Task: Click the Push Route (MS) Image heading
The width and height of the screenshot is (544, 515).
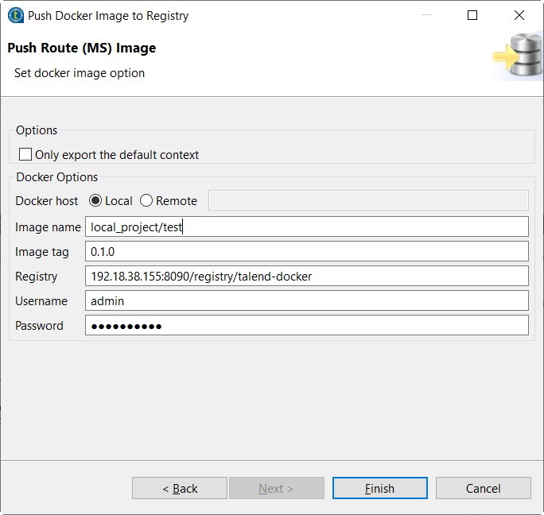Action: point(82,48)
